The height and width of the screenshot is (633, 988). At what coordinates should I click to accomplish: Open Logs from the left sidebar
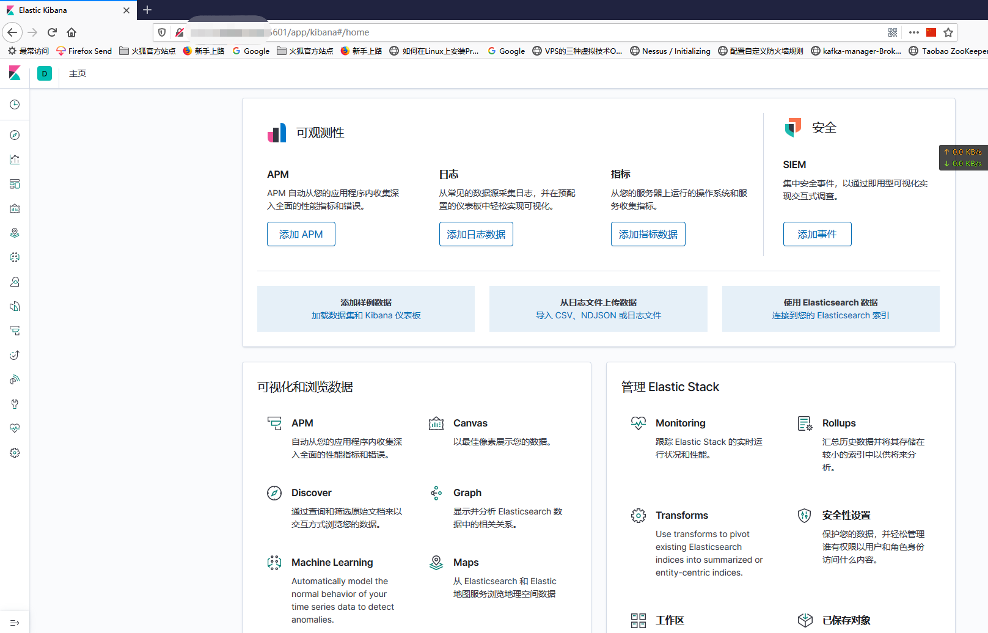[x=15, y=306]
